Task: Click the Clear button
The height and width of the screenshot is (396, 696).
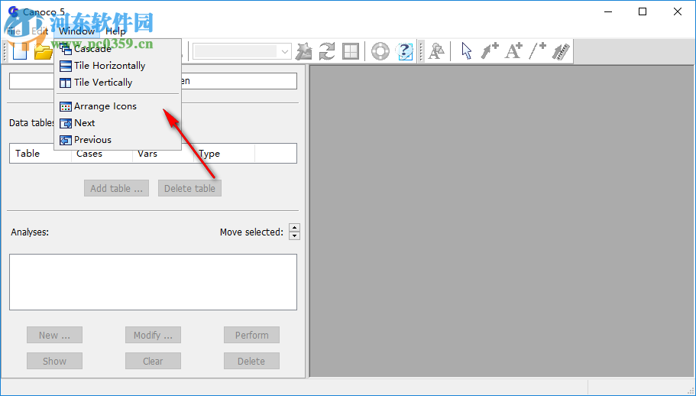Action: (153, 361)
